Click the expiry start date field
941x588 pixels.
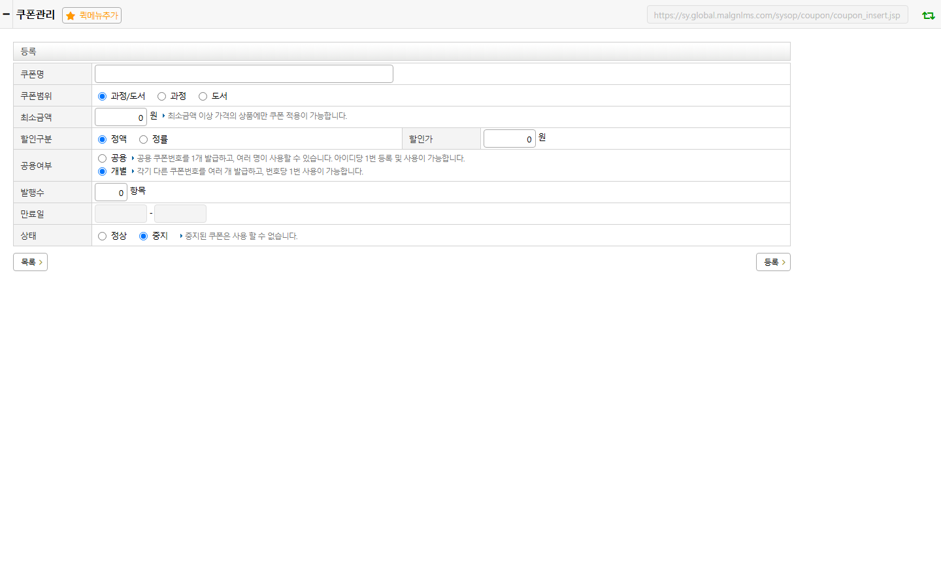click(x=121, y=214)
